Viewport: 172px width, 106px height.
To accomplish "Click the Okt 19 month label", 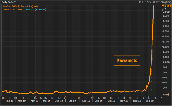I will pos(111,101).
